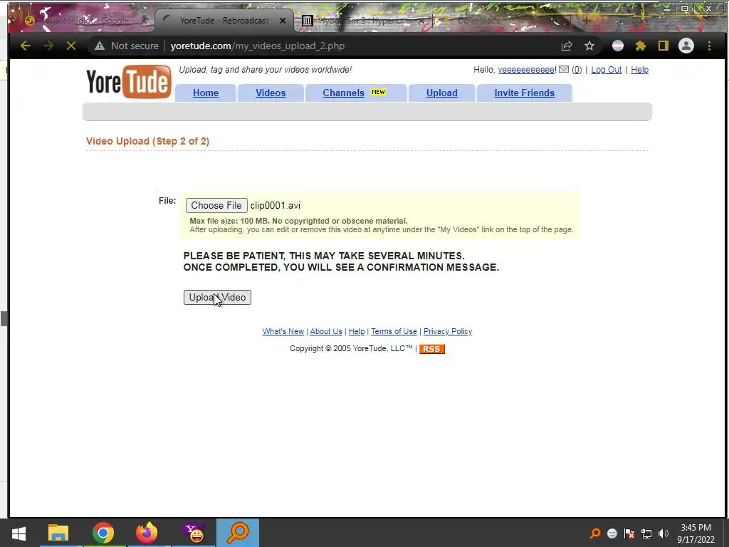This screenshot has width=729, height=547.
Task: Click the Log Out link
Action: click(x=607, y=70)
